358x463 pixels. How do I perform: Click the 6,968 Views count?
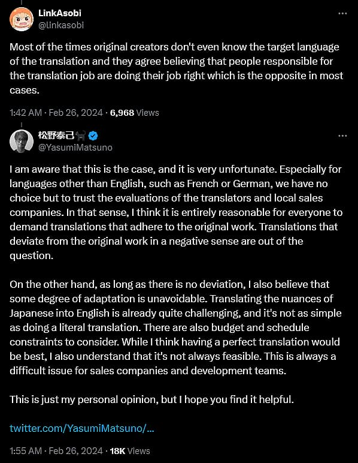(134, 113)
